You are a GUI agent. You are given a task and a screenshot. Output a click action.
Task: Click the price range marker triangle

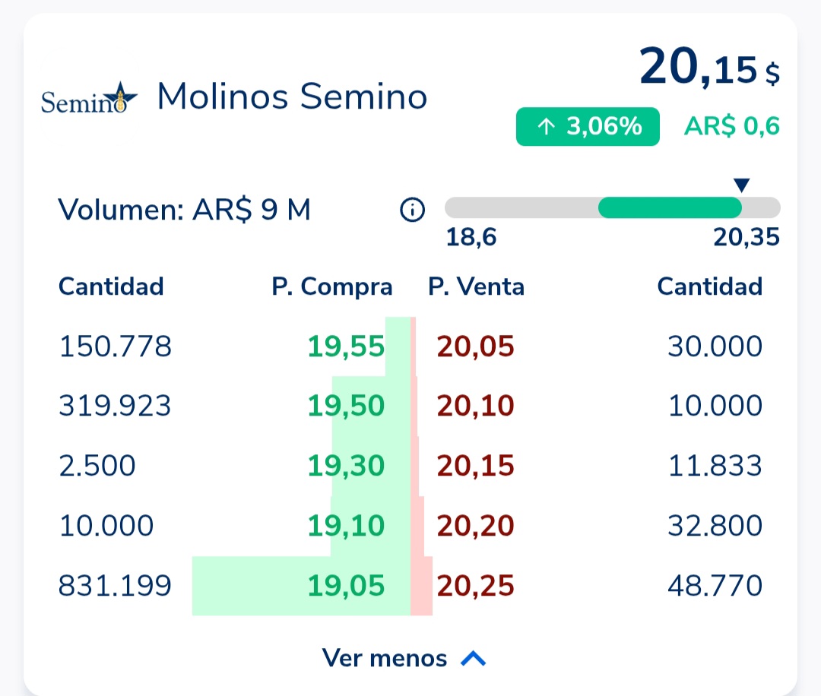742,185
